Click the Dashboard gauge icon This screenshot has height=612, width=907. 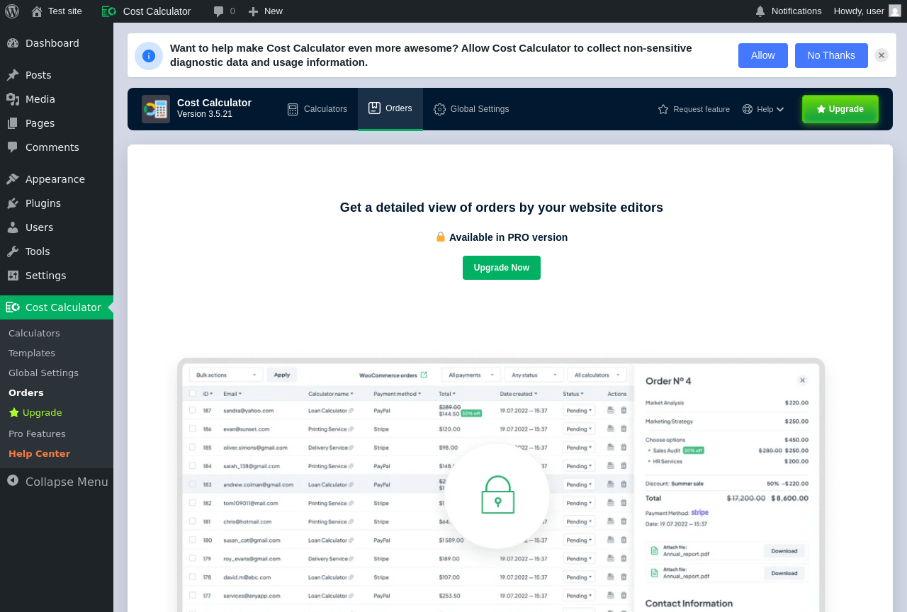13,43
